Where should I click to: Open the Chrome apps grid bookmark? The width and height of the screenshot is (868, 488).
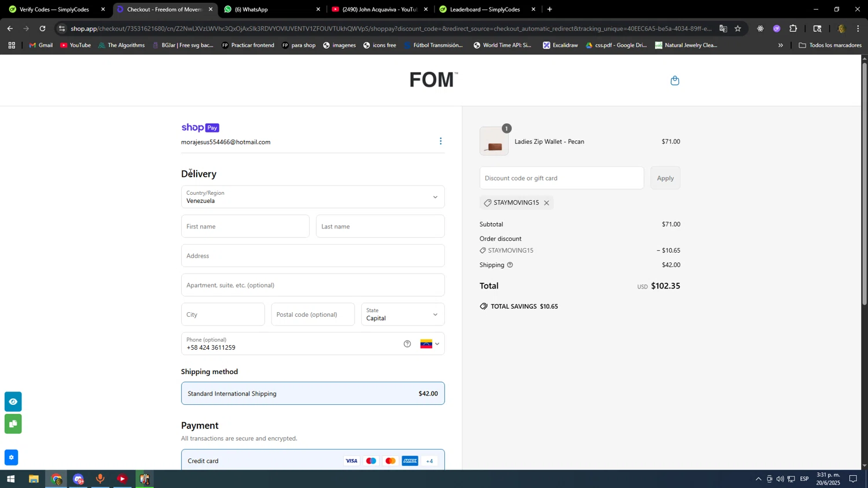coord(12,45)
